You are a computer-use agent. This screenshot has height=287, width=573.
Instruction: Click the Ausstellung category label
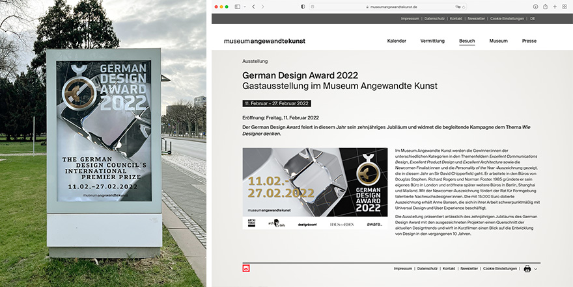pyautogui.click(x=255, y=61)
